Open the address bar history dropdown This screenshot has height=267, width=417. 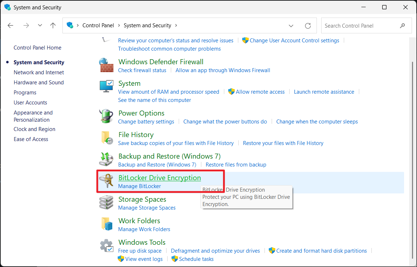(291, 26)
